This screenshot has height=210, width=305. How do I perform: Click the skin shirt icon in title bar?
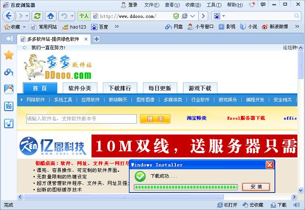(x=252, y=4)
